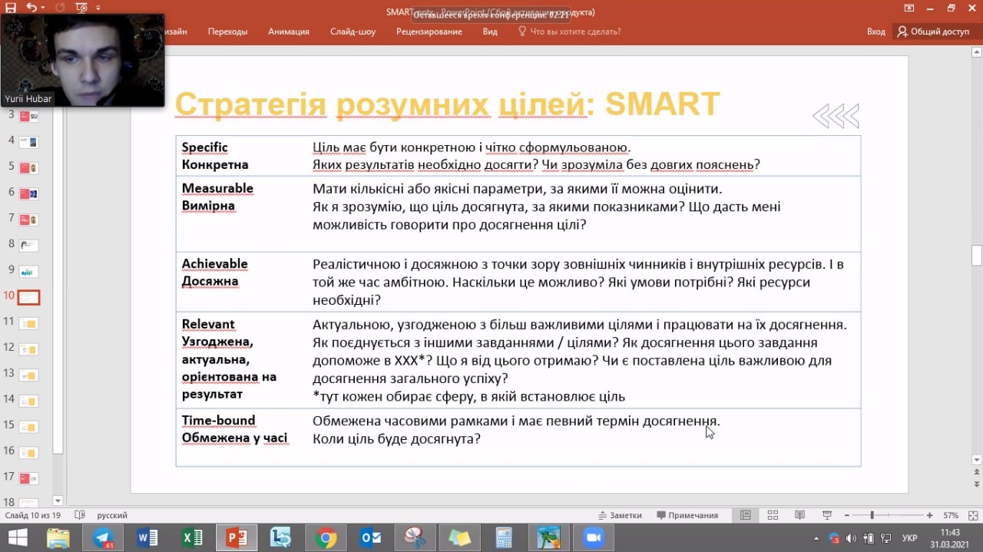Open Google Chrome from the taskbar
This screenshot has width=983, height=552.
tap(326, 537)
